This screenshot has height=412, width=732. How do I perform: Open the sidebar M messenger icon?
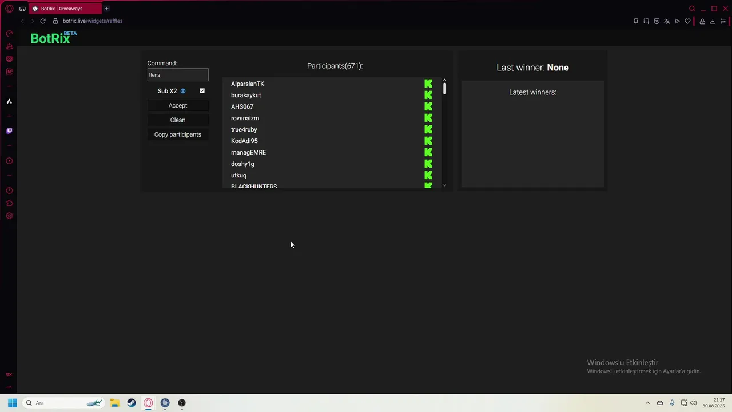click(x=9, y=72)
